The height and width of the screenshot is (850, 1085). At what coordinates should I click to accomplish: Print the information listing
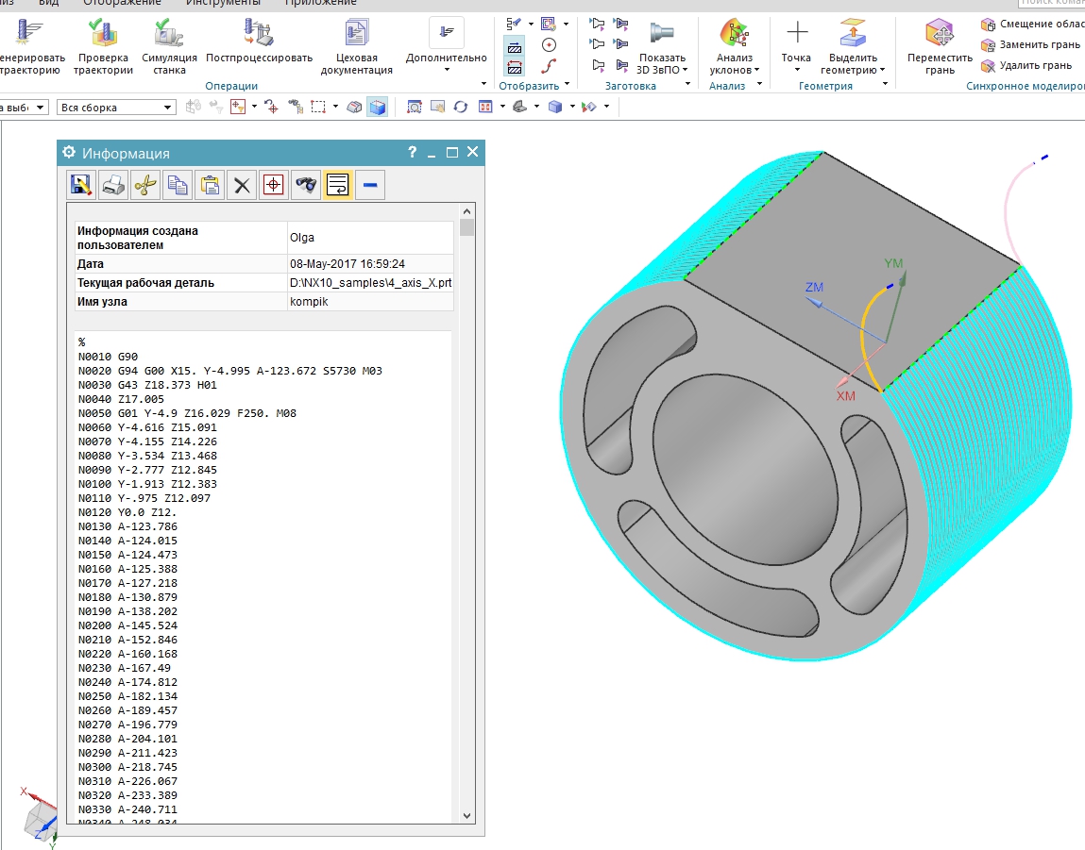(x=113, y=185)
